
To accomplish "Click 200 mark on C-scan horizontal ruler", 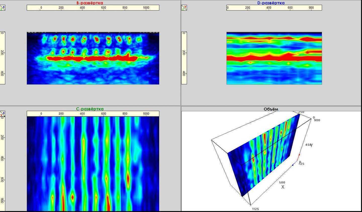I will click(61, 114).
